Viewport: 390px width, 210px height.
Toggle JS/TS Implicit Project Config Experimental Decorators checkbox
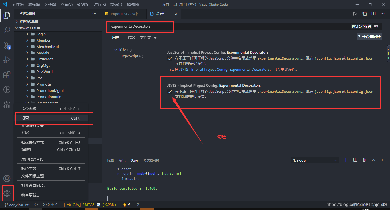coord(170,92)
